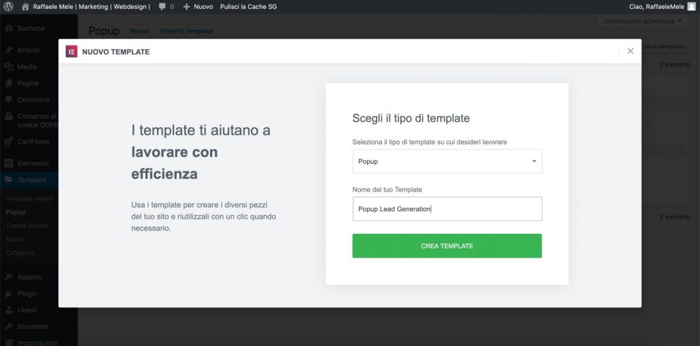Click Aspetto label in sidebar

point(29,277)
